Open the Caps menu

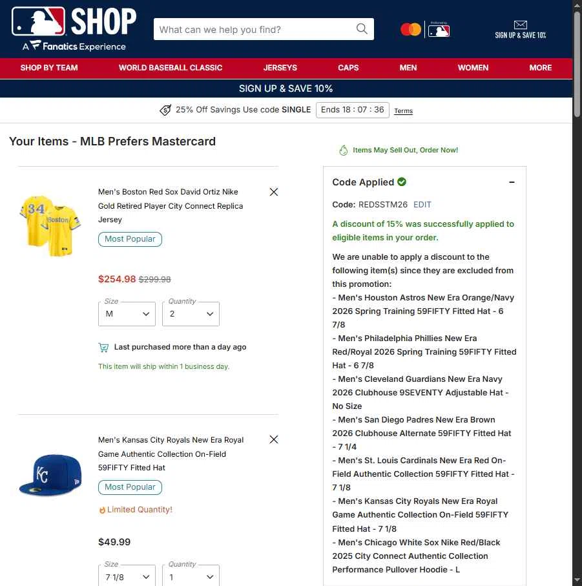tap(348, 68)
